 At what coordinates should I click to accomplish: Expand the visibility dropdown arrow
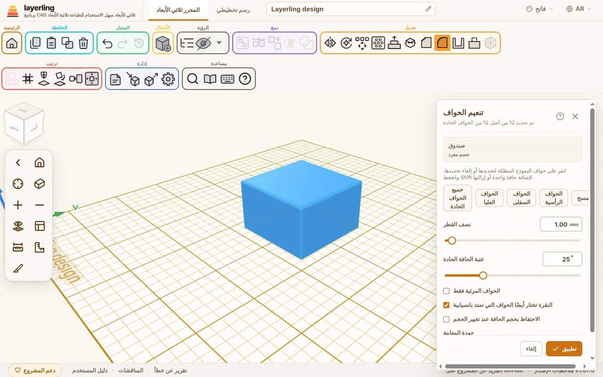click(219, 43)
